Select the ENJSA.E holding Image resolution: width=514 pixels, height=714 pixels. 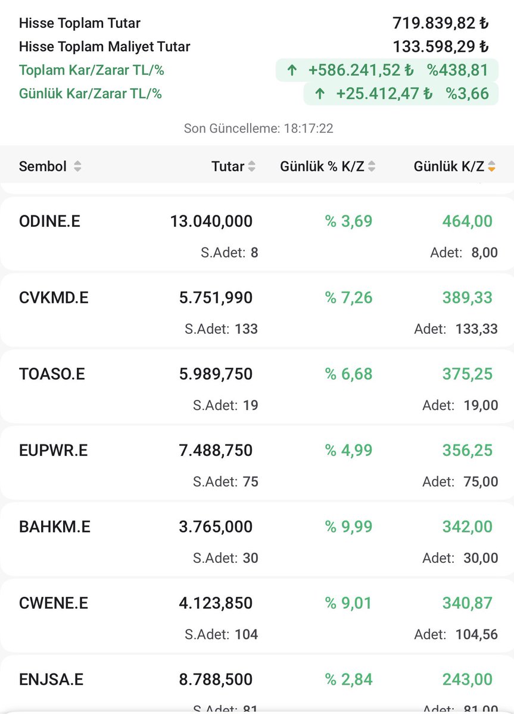pos(257,684)
